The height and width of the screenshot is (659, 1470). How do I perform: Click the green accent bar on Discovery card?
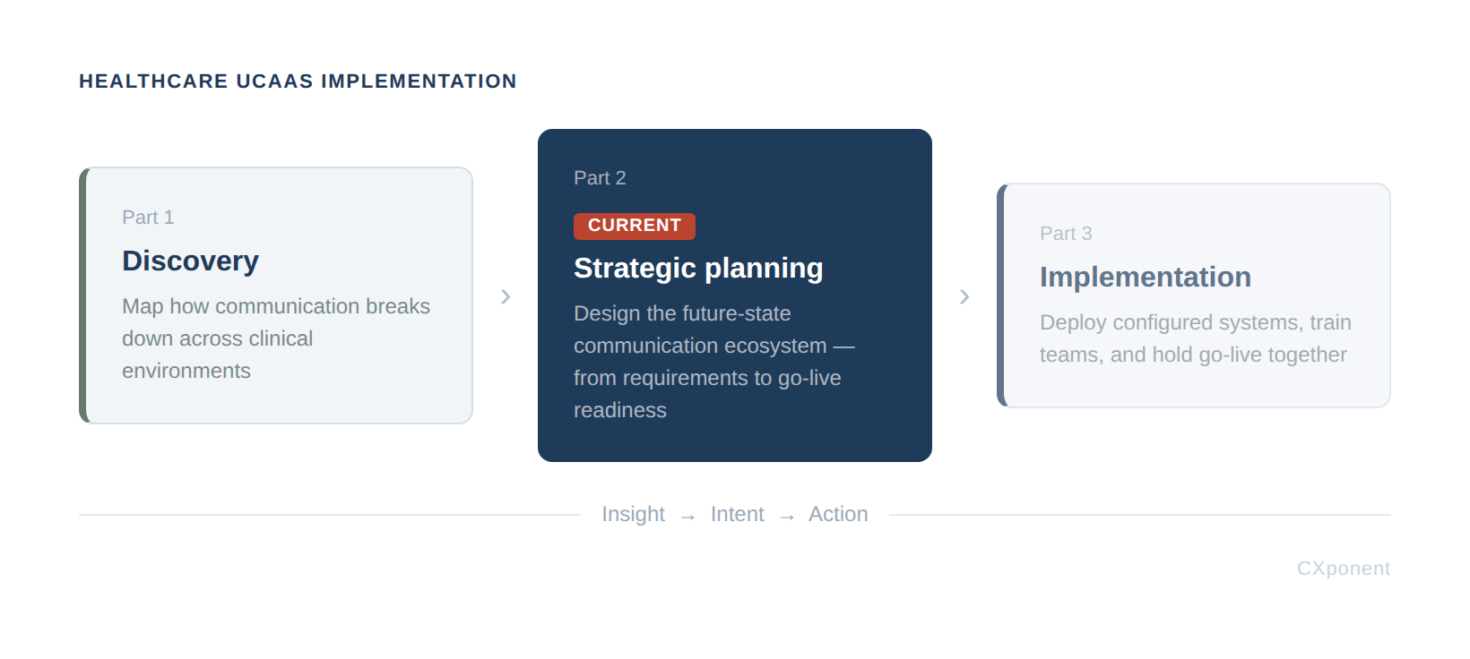click(82, 295)
